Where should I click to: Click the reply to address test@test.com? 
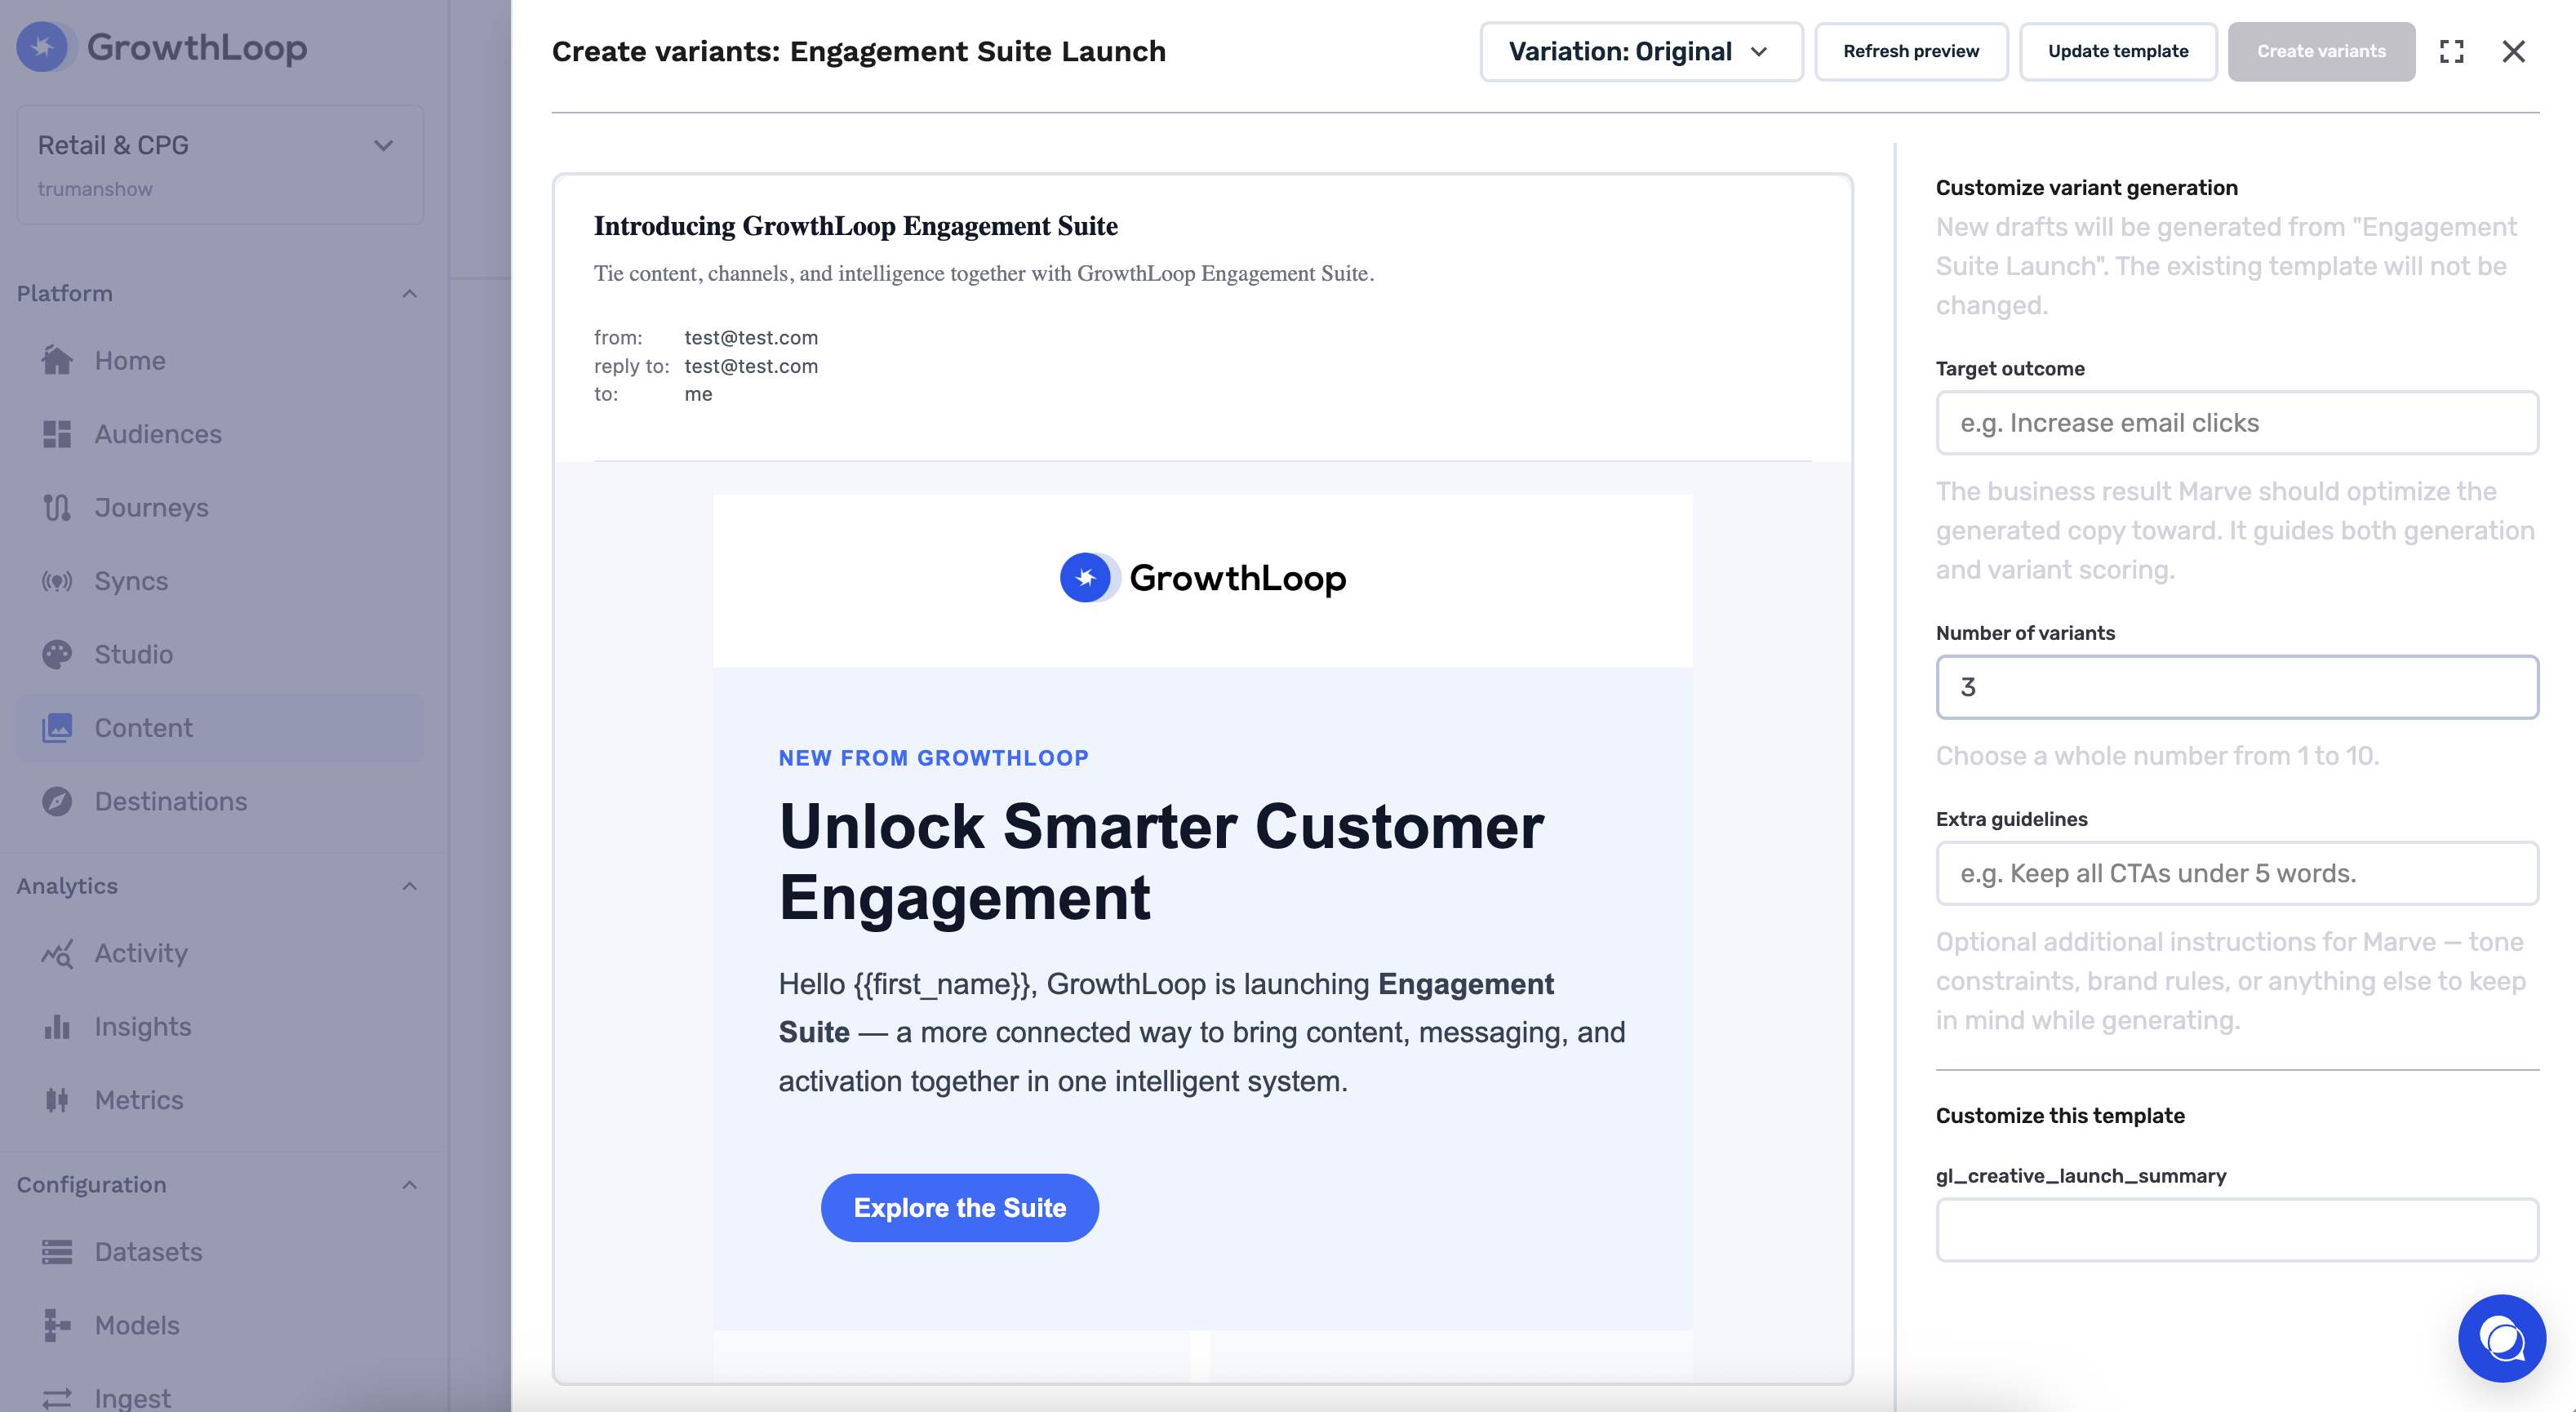751,366
